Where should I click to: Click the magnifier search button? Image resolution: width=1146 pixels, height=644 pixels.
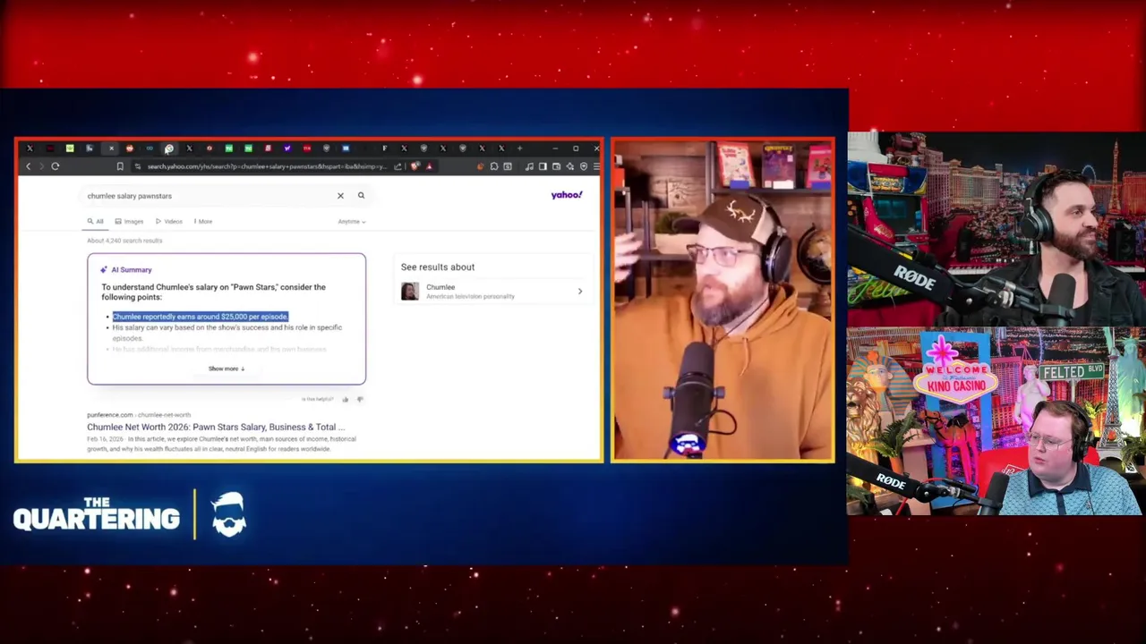(361, 196)
